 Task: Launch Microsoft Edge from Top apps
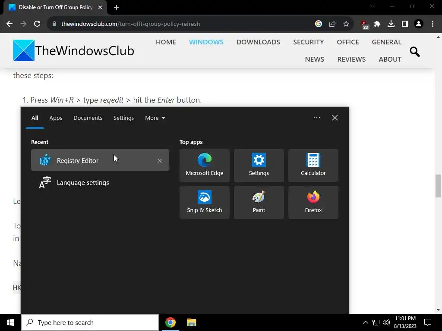[204, 165]
